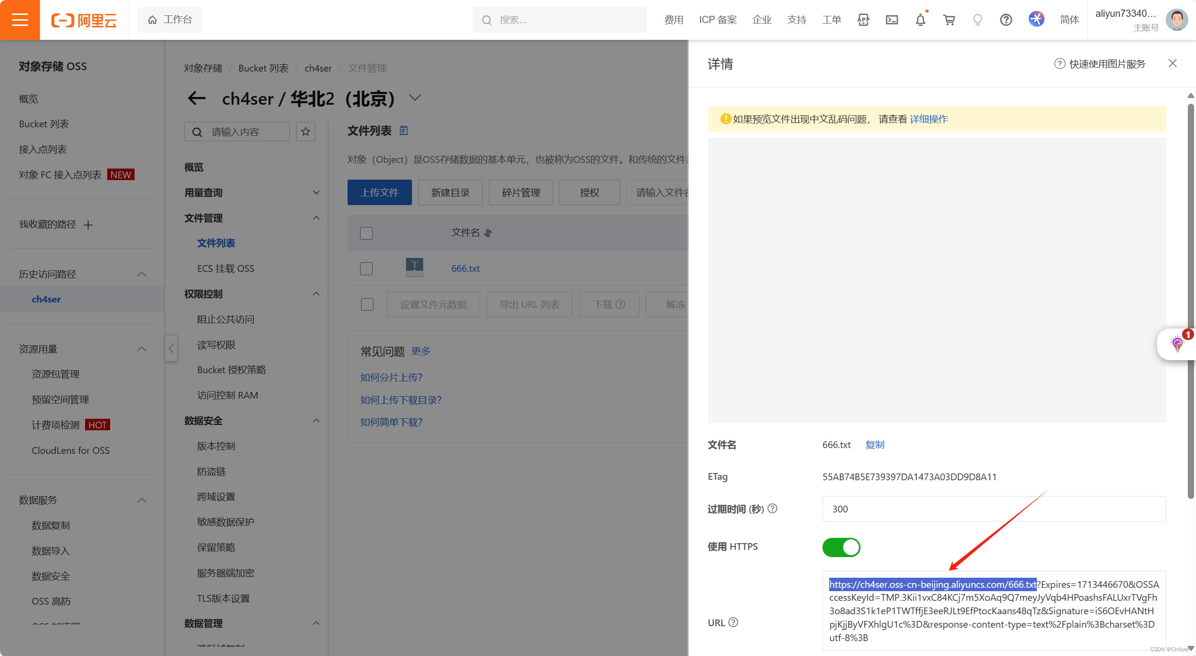Viewport: 1196px width, 656px height.
Task: Check the checkbox next to 666.txt
Action: pyautogui.click(x=366, y=268)
